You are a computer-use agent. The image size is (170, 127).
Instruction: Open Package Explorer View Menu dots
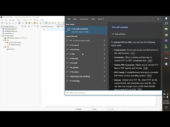32,26
